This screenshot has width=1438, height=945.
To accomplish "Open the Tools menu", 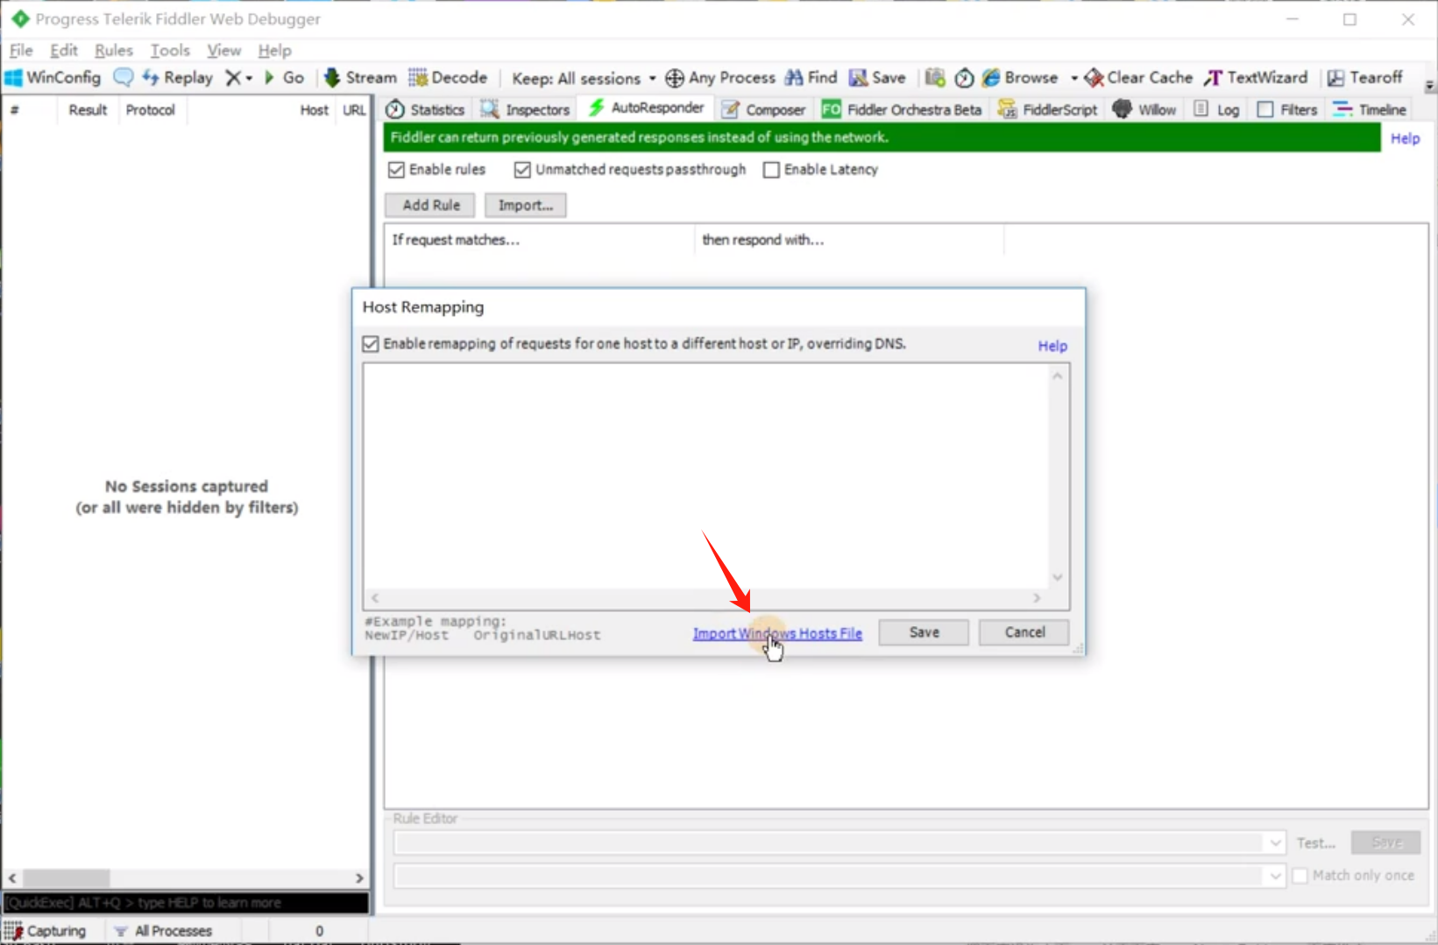I will pos(170,51).
